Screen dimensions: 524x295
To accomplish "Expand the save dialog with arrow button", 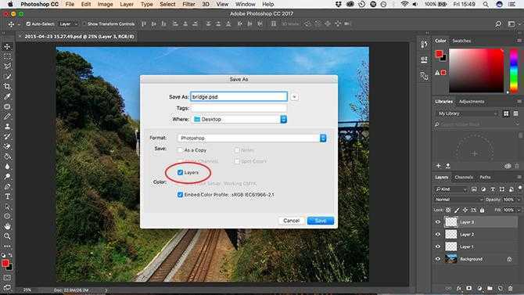I will point(294,97).
